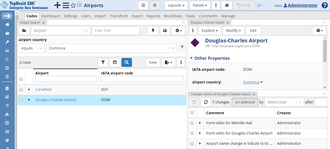Refresh the change history list
330x149 pixels.
[x=206, y=102]
